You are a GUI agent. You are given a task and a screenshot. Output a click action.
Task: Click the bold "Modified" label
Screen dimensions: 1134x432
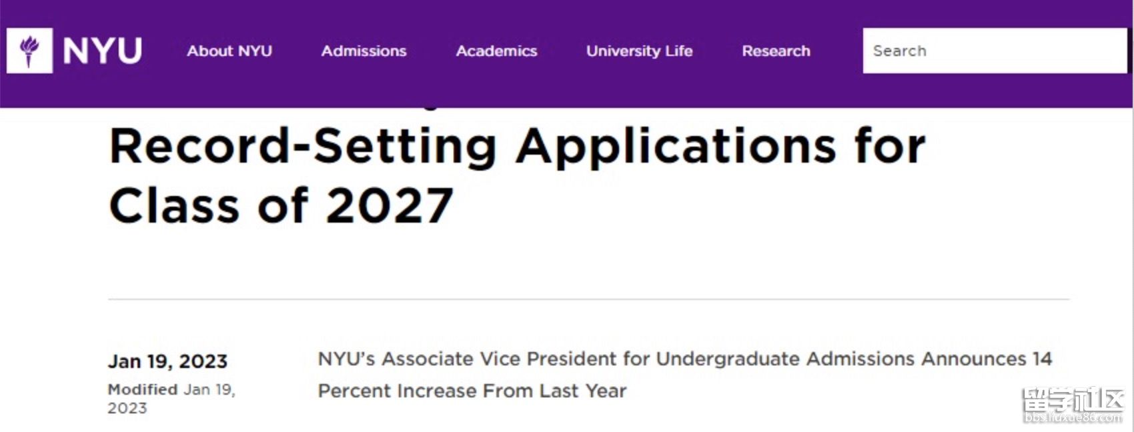(x=143, y=389)
